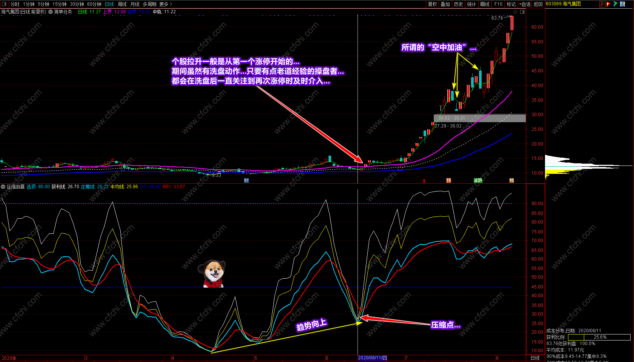Open the 历史 history button
The image size is (634, 362).
pos(459,4)
